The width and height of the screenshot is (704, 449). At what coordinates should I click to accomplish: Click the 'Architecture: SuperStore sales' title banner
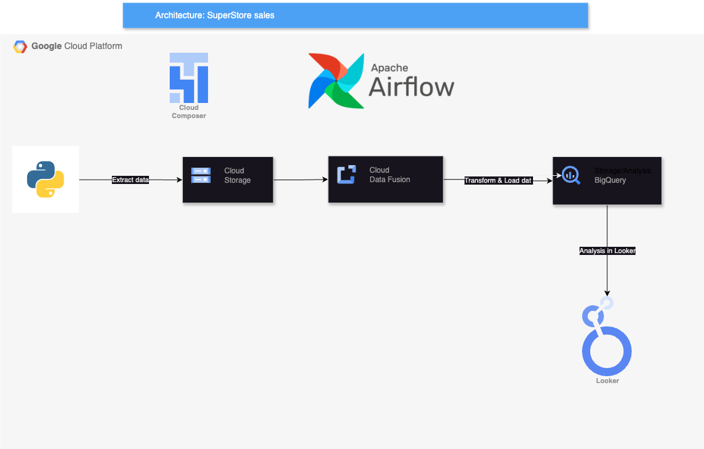[x=355, y=15]
